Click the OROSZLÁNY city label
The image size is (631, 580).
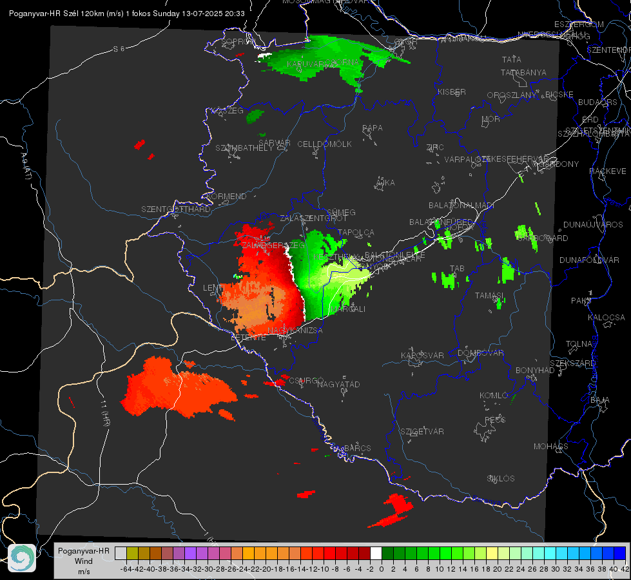click(x=512, y=95)
